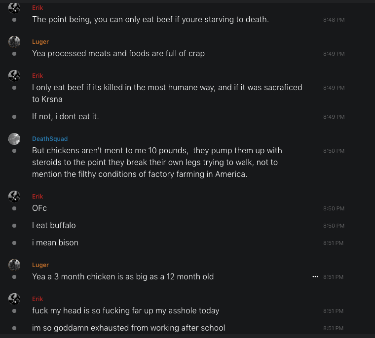Viewport: 375px width, 338px height.
Task: Click Luger's avatar beside 3 month chicken message
Action: [14, 265]
